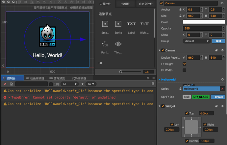227x145 pixels.
Task: Collapse the Widget component section
Action: coord(160,106)
